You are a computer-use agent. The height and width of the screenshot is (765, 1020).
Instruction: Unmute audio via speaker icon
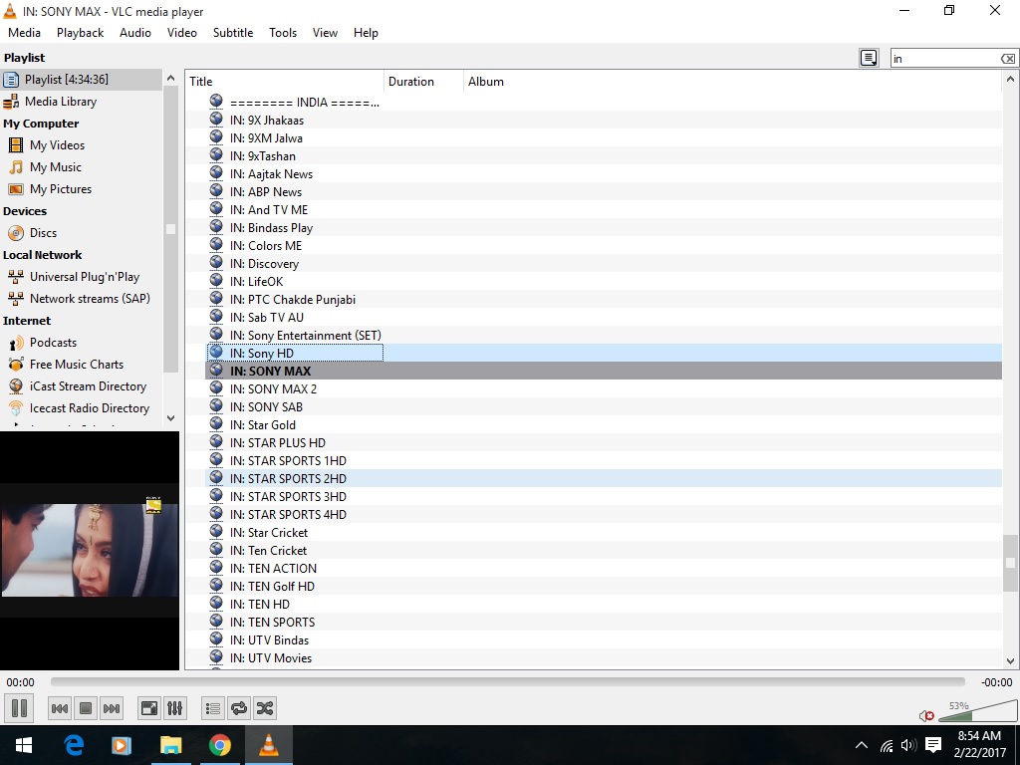(926, 715)
